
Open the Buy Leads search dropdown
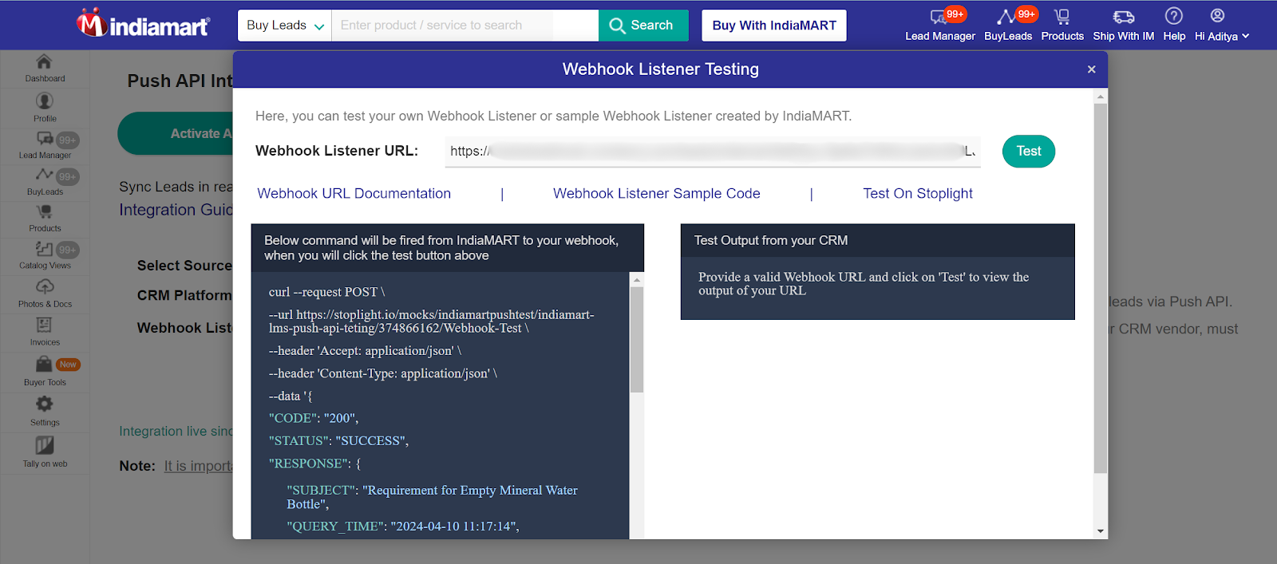pyautogui.click(x=285, y=26)
